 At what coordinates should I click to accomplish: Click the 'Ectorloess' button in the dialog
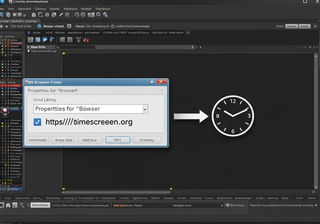pyautogui.click(x=38, y=140)
